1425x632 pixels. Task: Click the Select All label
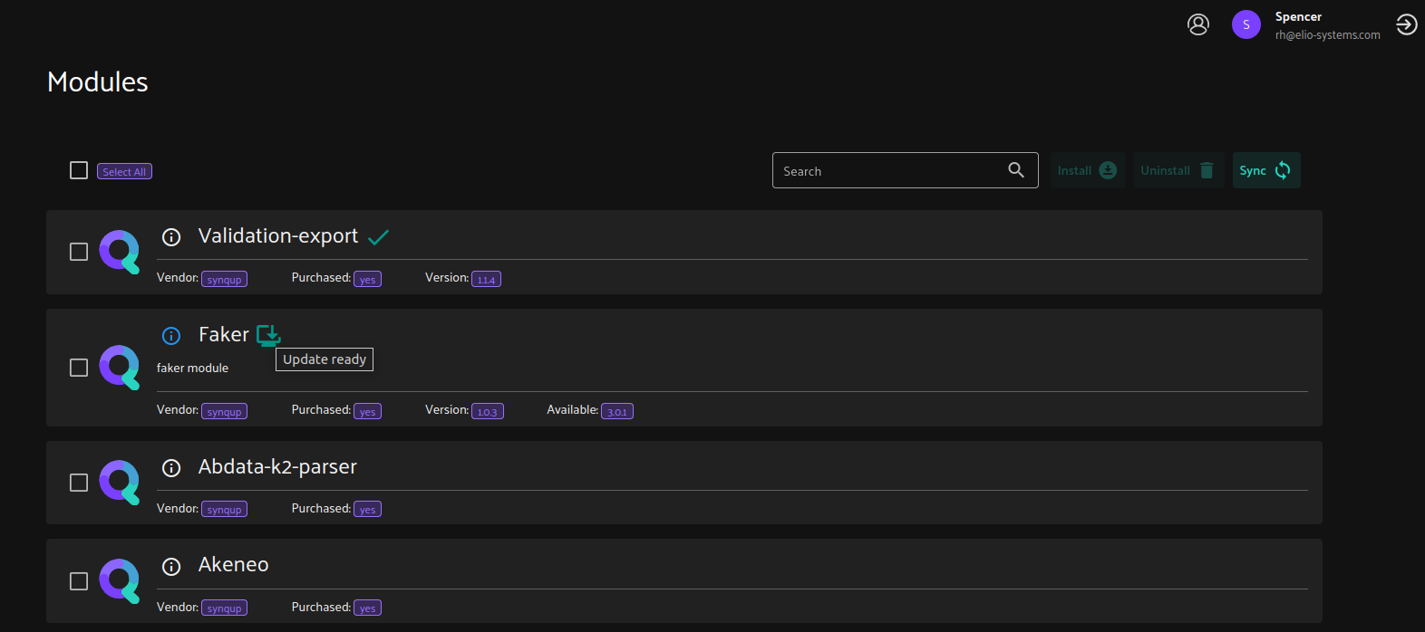point(124,171)
